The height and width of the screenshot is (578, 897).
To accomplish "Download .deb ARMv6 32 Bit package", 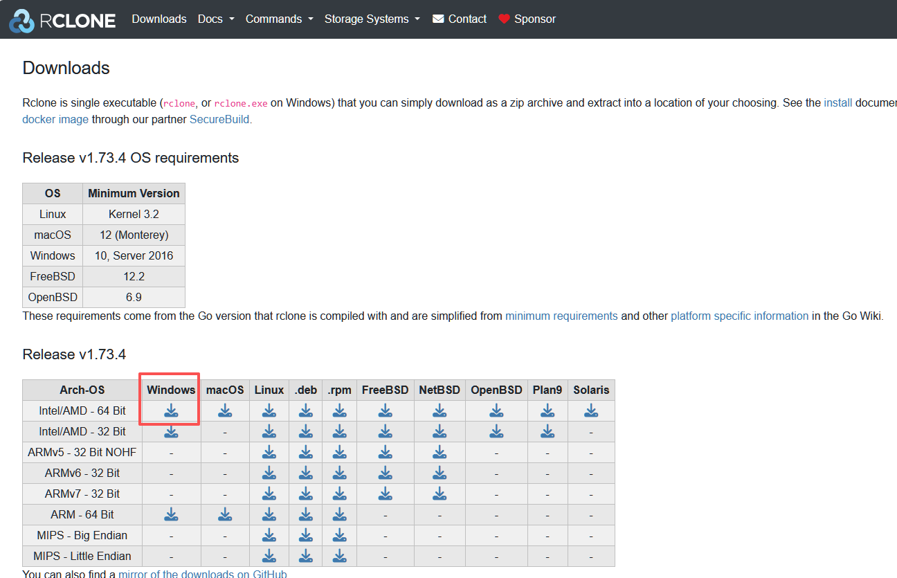I will click(x=305, y=473).
